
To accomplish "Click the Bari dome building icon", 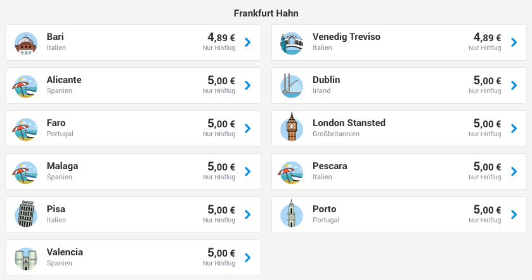I will coord(26,43).
